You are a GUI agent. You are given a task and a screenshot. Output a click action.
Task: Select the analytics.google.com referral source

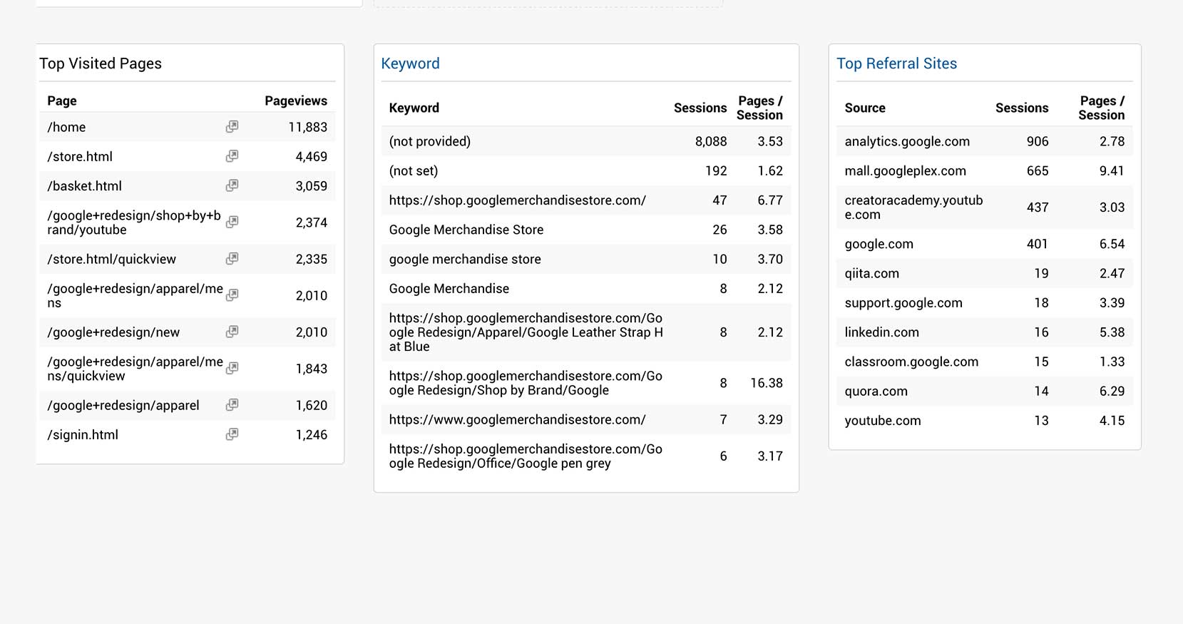[907, 141]
